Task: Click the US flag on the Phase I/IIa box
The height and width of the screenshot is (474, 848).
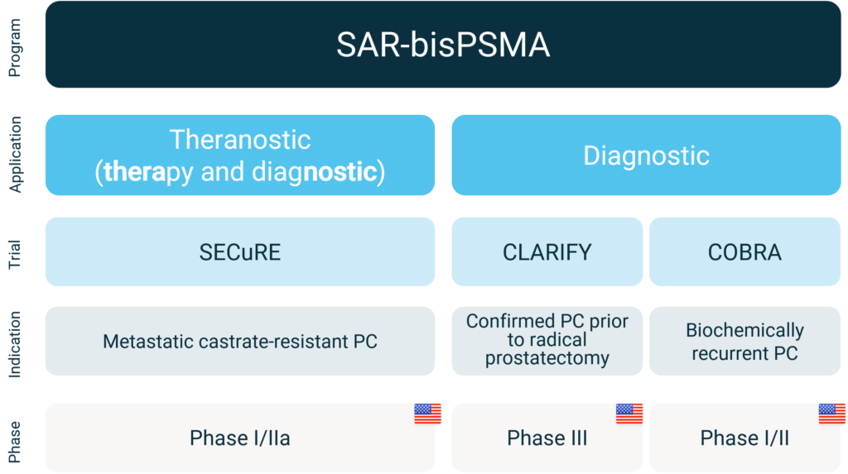Action: (x=427, y=414)
